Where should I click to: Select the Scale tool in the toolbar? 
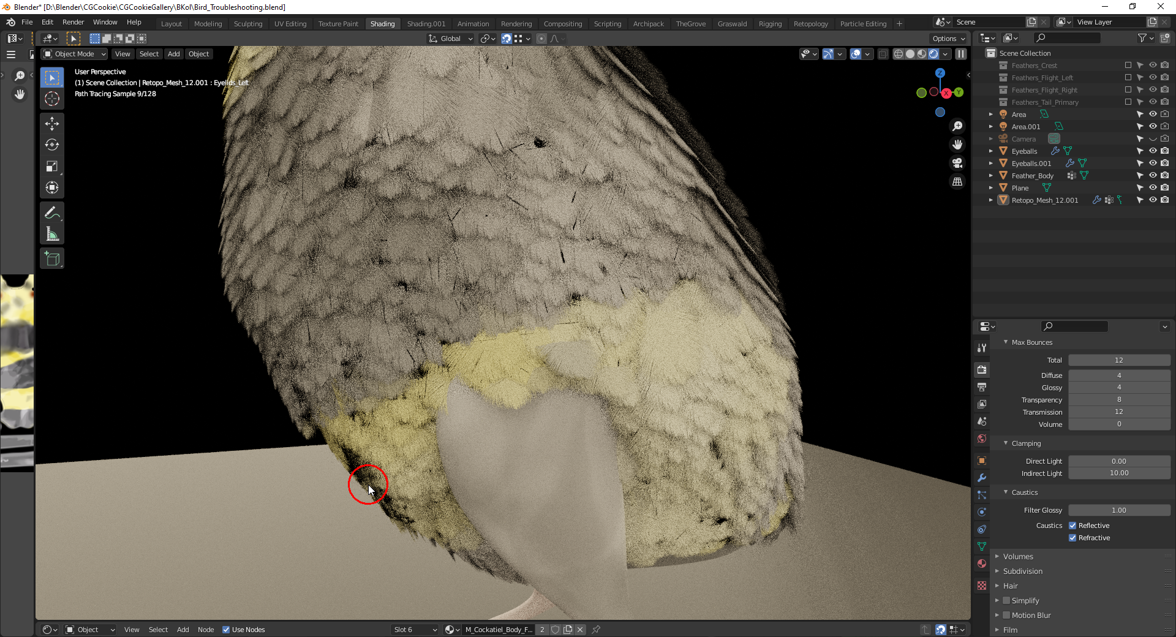click(x=52, y=166)
